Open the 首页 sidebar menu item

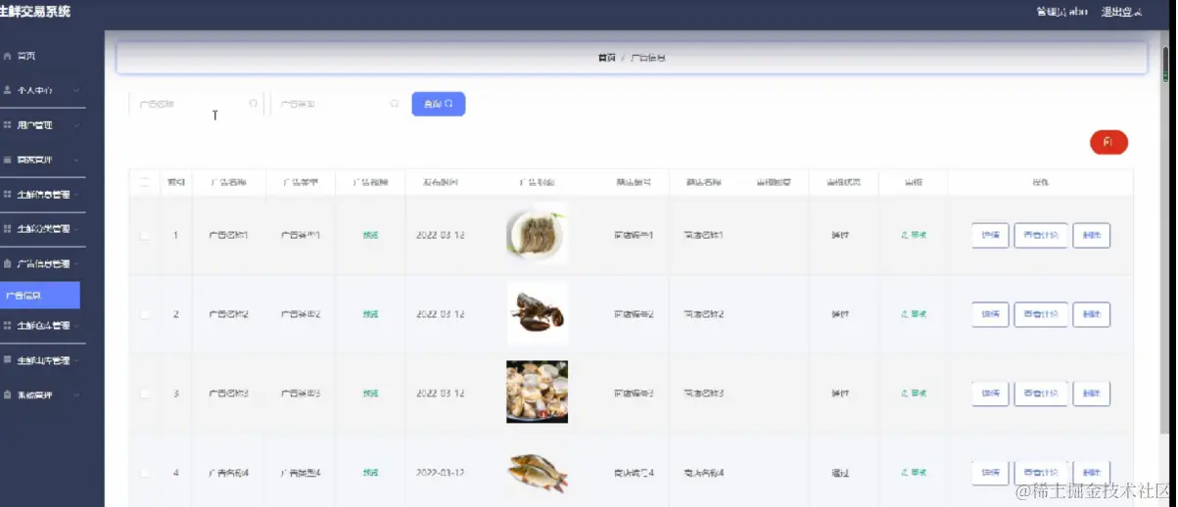(43, 56)
